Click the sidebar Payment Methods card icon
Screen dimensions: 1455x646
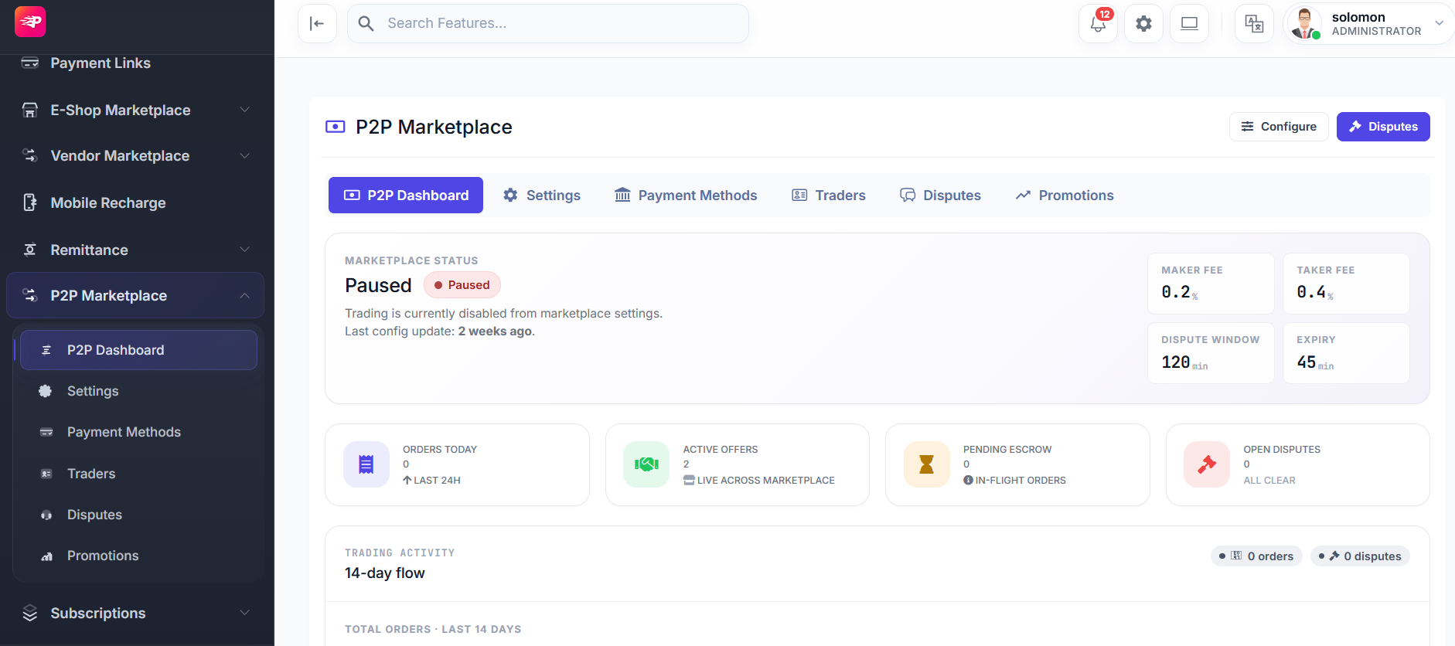click(46, 432)
